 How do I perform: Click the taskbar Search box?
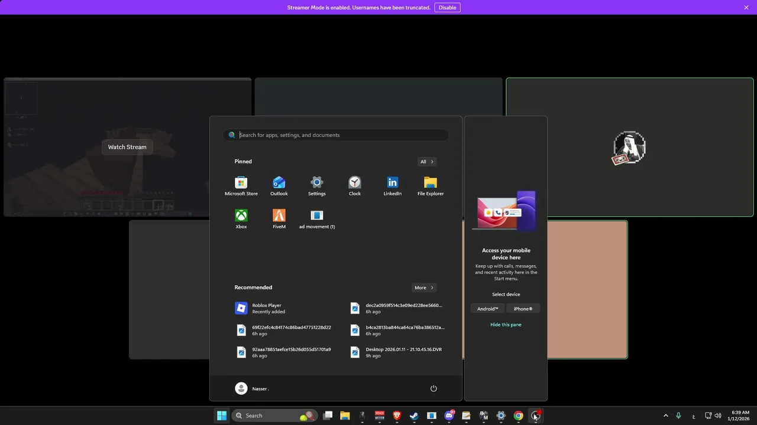tap(274, 416)
